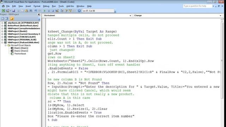
Task: Open the Help menu
Action: click(89, 6)
